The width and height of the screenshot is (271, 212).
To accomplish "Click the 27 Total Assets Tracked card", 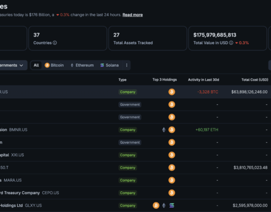I will [x=147, y=38].
